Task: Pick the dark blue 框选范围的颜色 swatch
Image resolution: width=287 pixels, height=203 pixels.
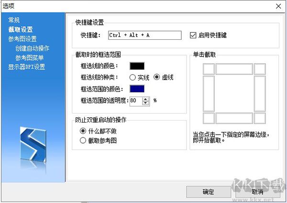Action: [x=137, y=89]
